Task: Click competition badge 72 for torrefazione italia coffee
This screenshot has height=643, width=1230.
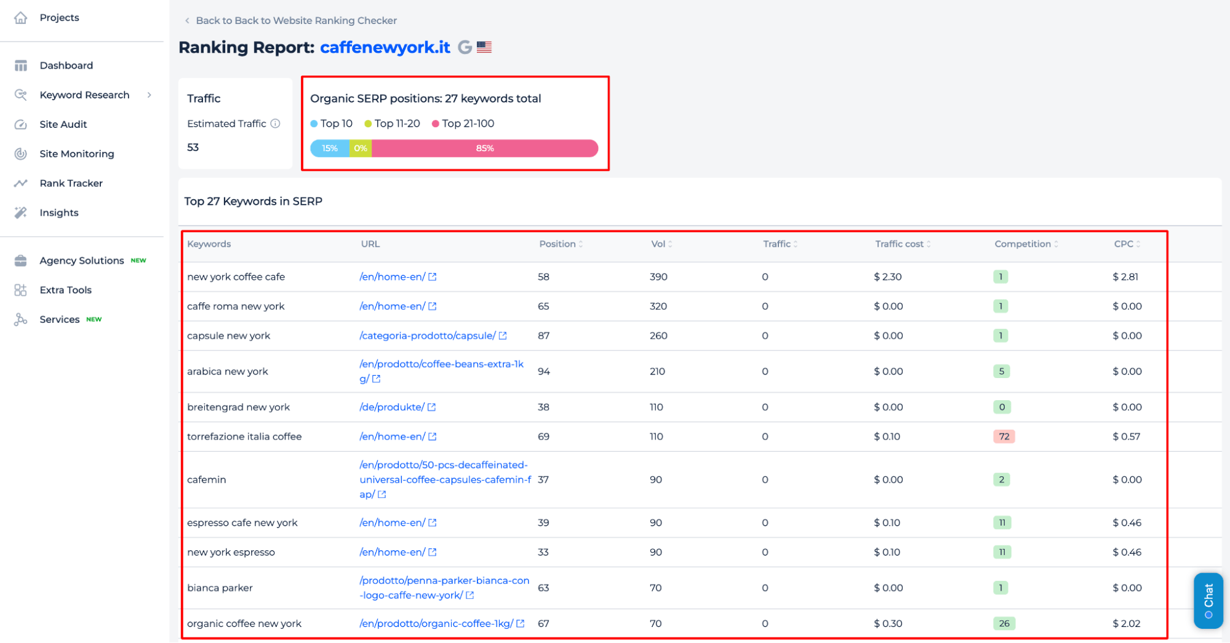Action: coord(1004,437)
